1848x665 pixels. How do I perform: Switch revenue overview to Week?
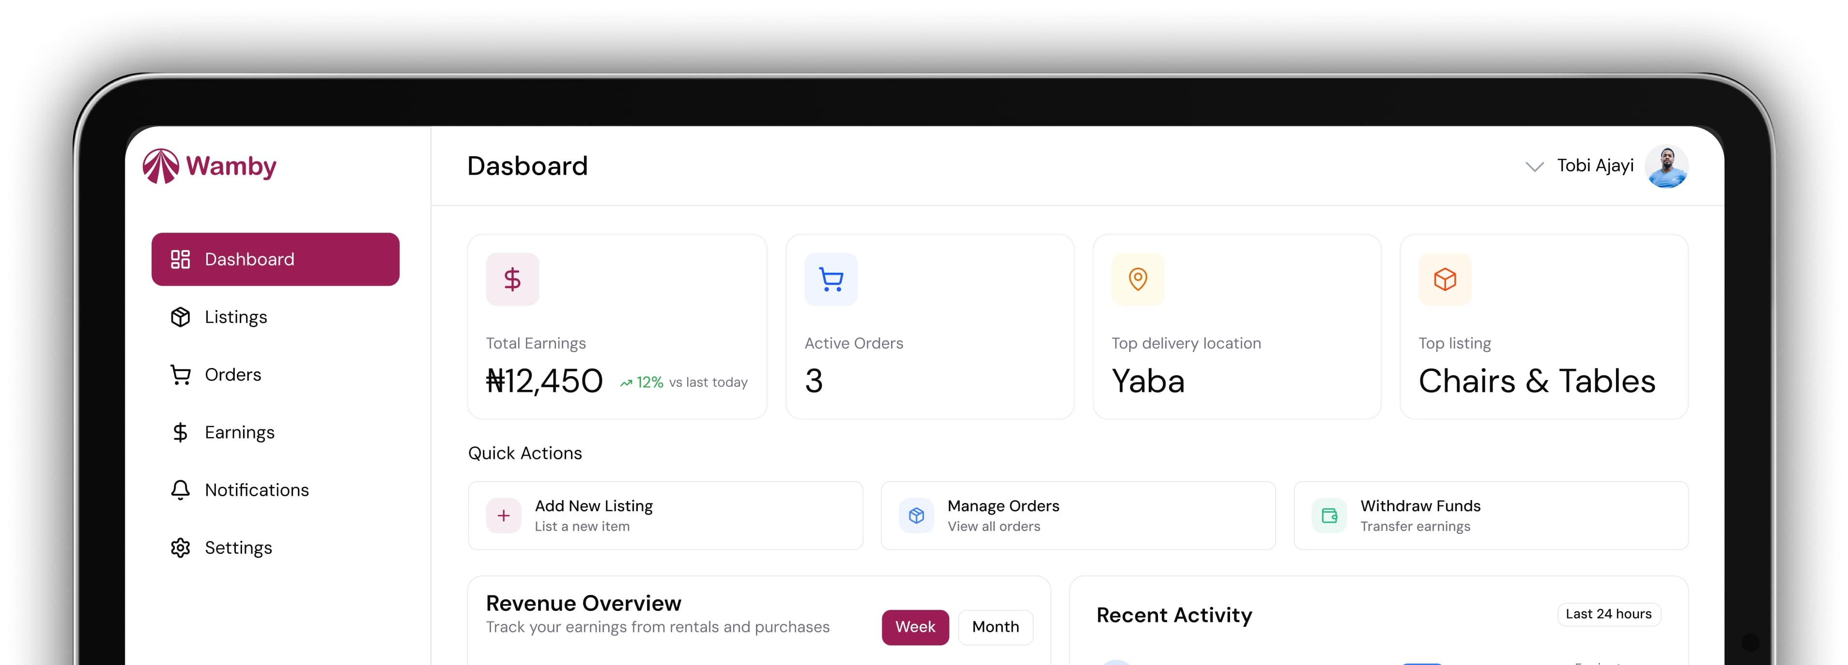click(915, 627)
